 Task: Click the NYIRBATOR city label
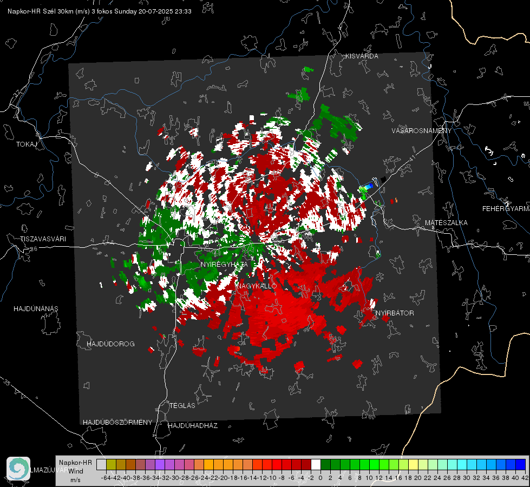coord(395,313)
